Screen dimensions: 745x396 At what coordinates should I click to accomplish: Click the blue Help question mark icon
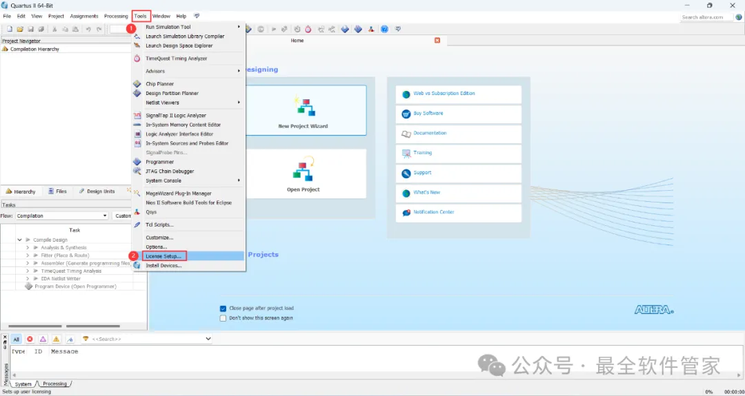click(384, 29)
